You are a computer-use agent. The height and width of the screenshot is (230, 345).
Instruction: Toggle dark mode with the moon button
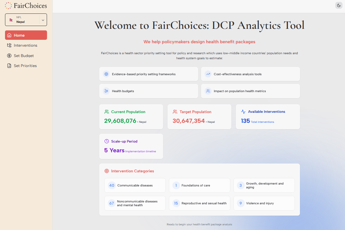click(338, 5)
